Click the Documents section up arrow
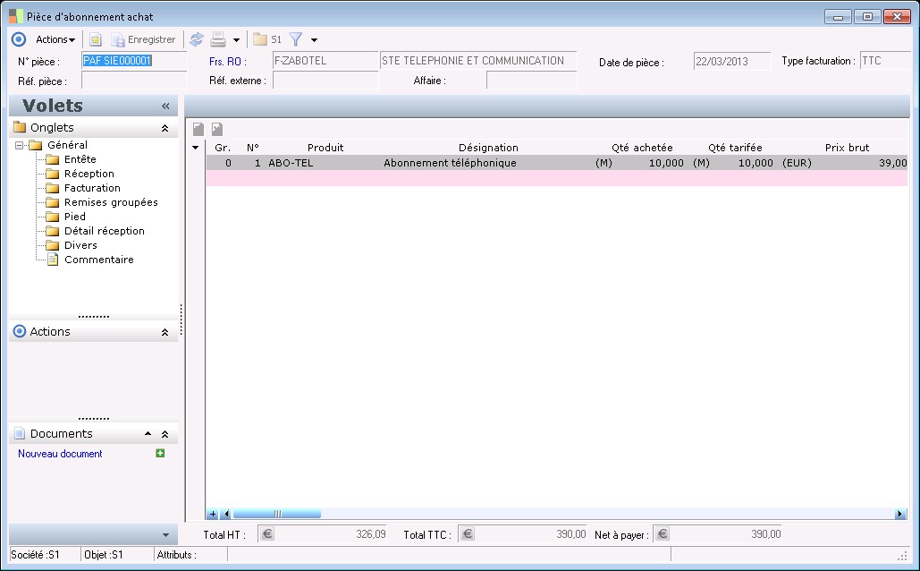Screen dimensions: 920x571 [x=148, y=433]
